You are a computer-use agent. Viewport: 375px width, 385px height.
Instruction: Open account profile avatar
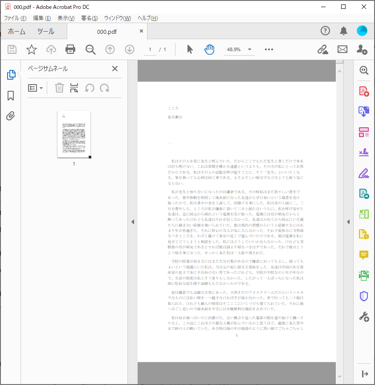point(362,31)
